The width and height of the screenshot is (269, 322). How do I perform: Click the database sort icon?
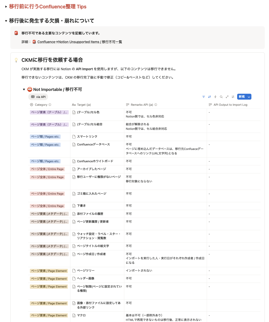[x=209, y=97]
